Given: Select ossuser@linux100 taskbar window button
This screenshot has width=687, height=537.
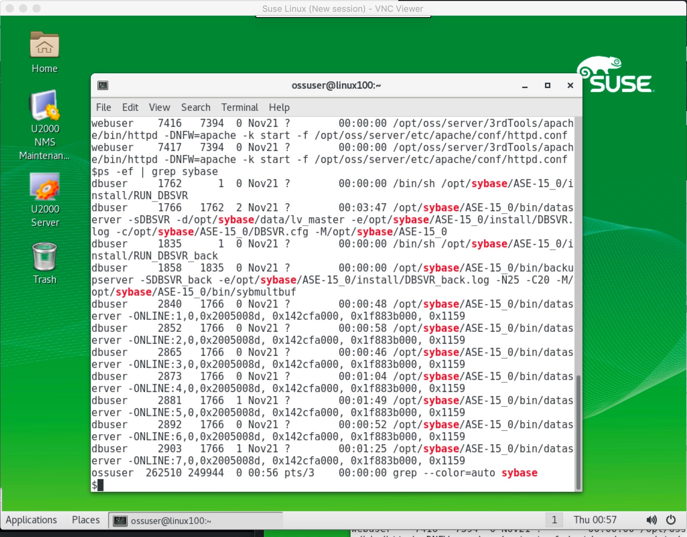Looking at the screenshot, I should click(x=196, y=521).
